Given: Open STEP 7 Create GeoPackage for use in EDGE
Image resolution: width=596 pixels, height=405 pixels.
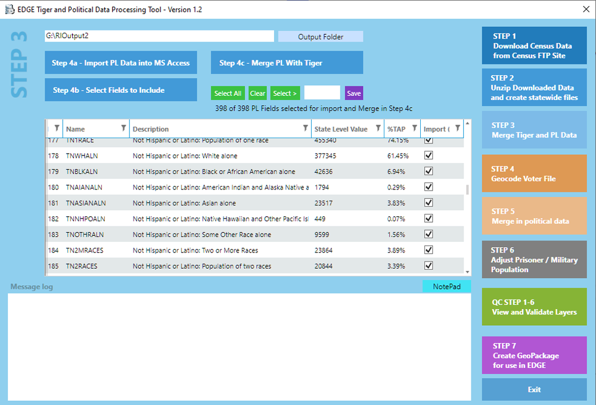Looking at the screenshot, I should pyautogui.click(x=534, y=355).
